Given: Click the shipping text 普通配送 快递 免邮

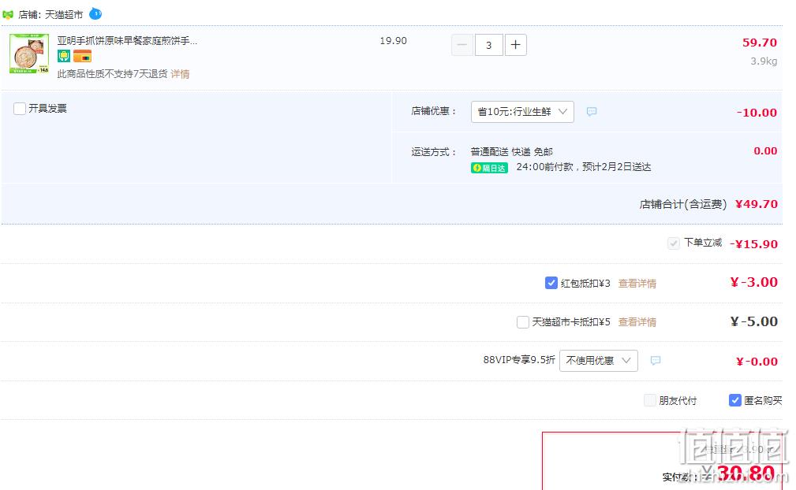Looking at the screenshot, I should click(512, 151).
